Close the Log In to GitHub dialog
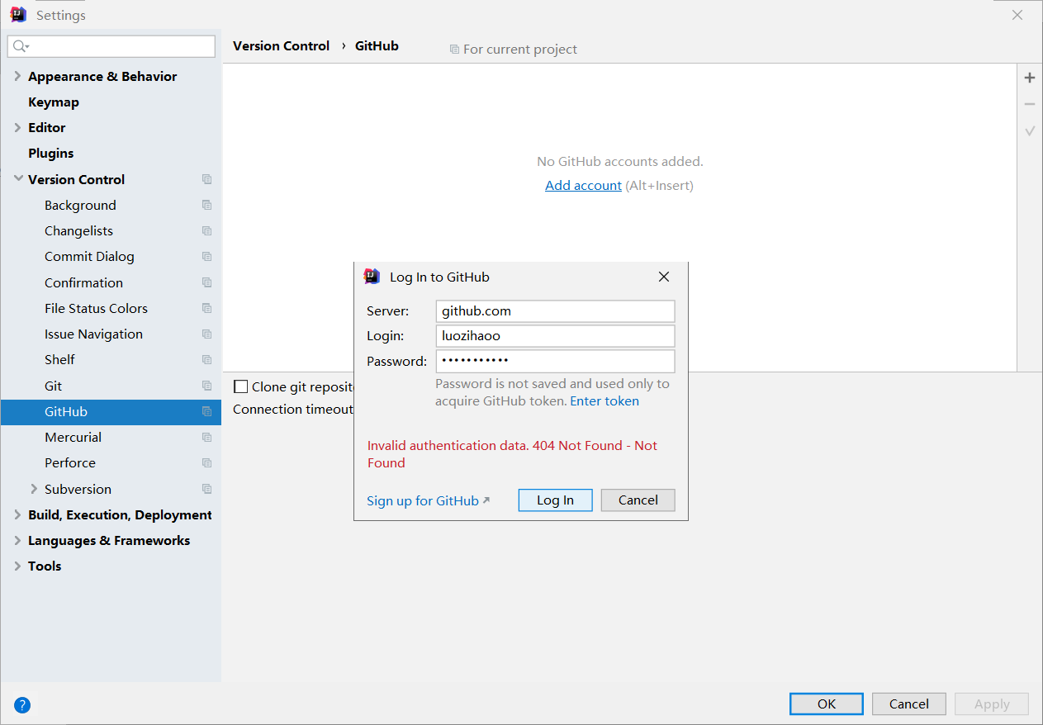Screen dimensions: 1043x725 click(664, 277)
